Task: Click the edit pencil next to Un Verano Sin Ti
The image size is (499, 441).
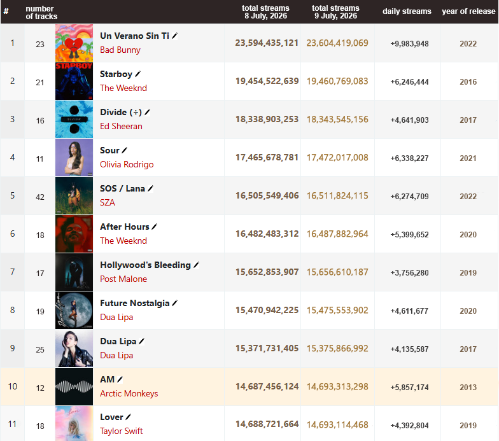Action: pos(174,36)
